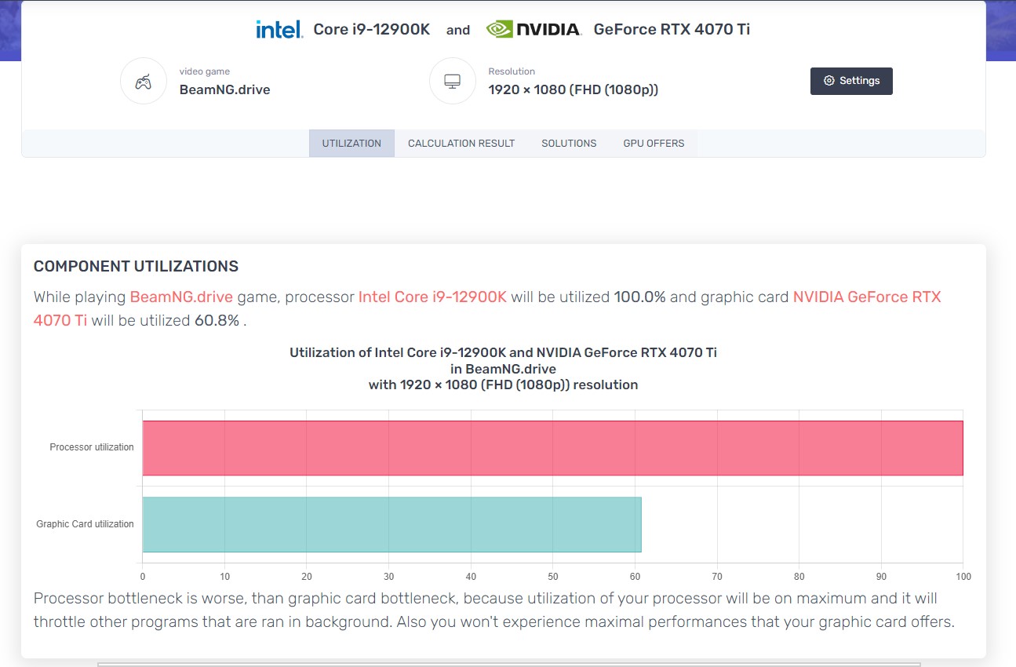The image size is (1016, 667).
Task: Click the pink Processor utilization bar
Action: click(552, 448)
